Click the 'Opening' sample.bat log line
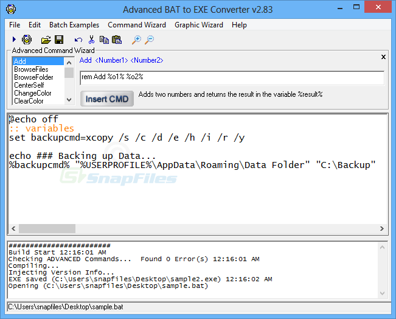The width and height of the screenshot is (396, 319). pos(108,286)
